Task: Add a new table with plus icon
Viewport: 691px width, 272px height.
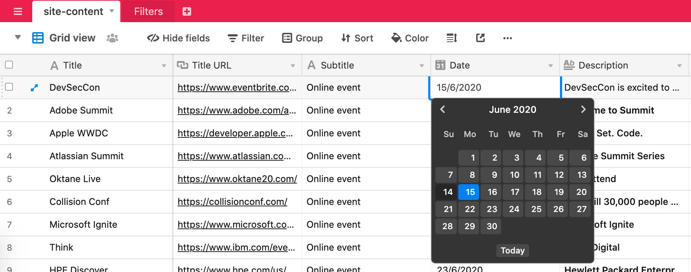Action: (x=187, y=11)
